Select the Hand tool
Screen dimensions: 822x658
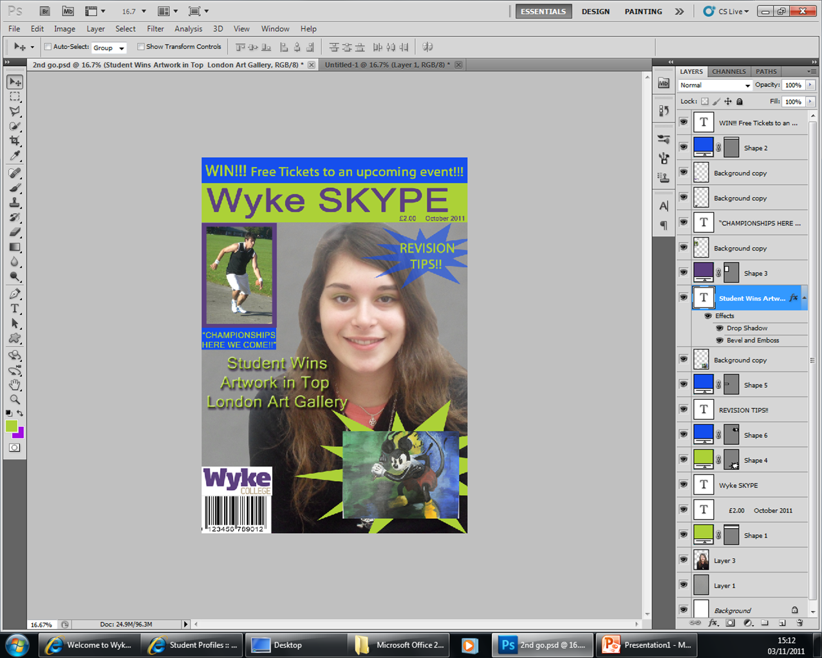(x=15, y=385)
